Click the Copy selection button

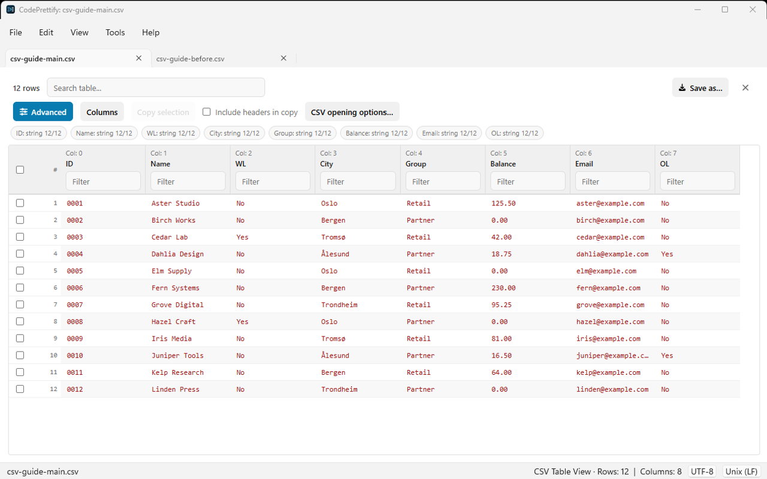163,112
